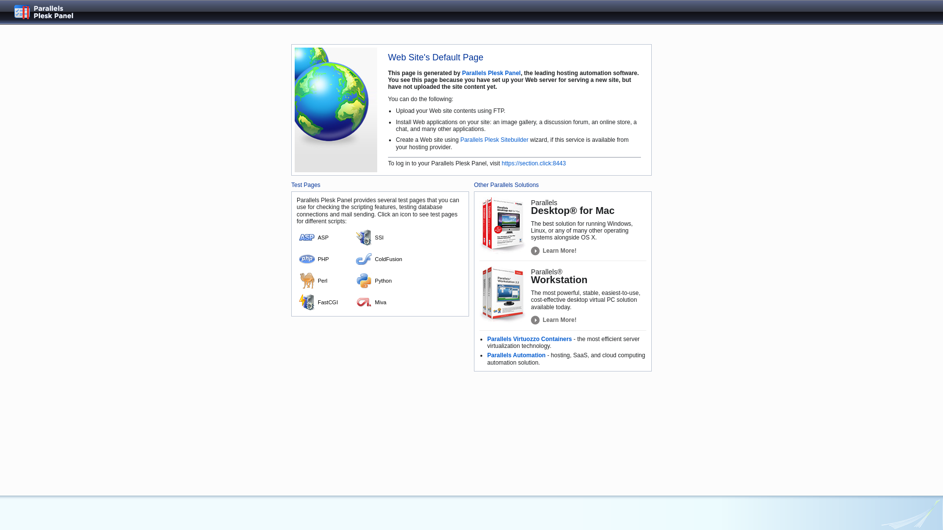Click Learn More! text under Workstation

(559, 320)
